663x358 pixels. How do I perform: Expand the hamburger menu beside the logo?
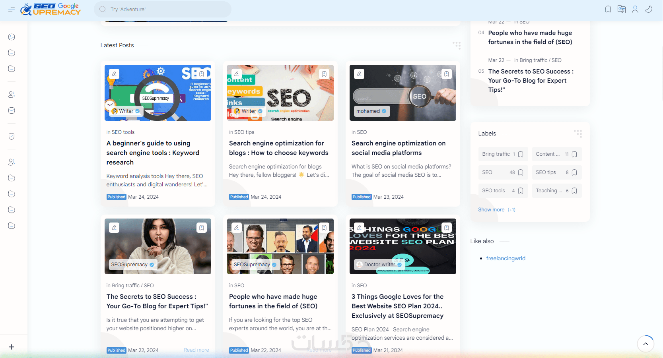[x=12, y=9]
